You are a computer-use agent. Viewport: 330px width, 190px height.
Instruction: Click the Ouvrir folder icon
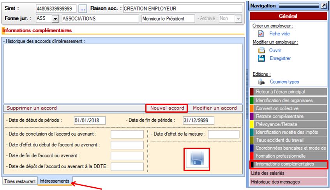click(261, 50)
